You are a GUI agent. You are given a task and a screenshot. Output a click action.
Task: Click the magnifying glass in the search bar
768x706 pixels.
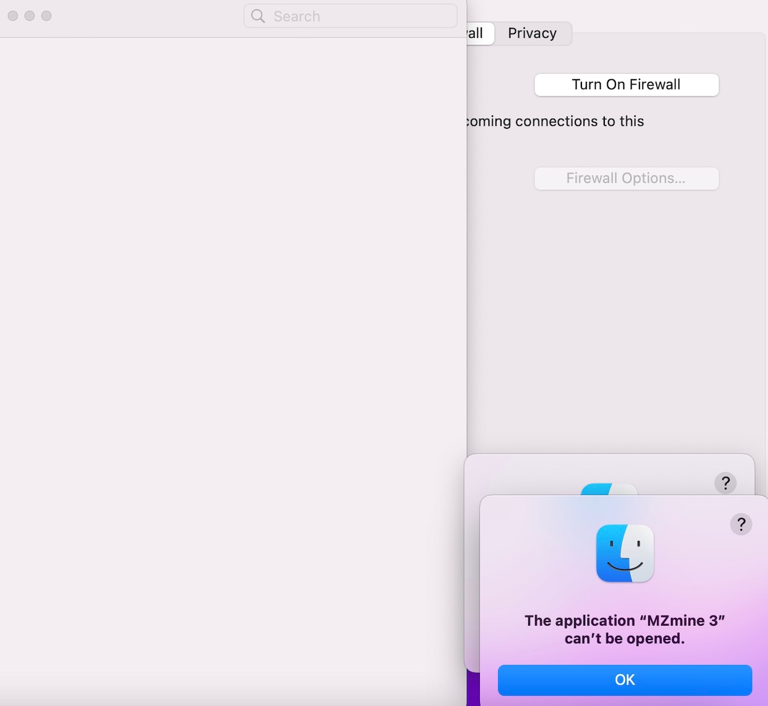pyautogui.click(x=257, y=16)
